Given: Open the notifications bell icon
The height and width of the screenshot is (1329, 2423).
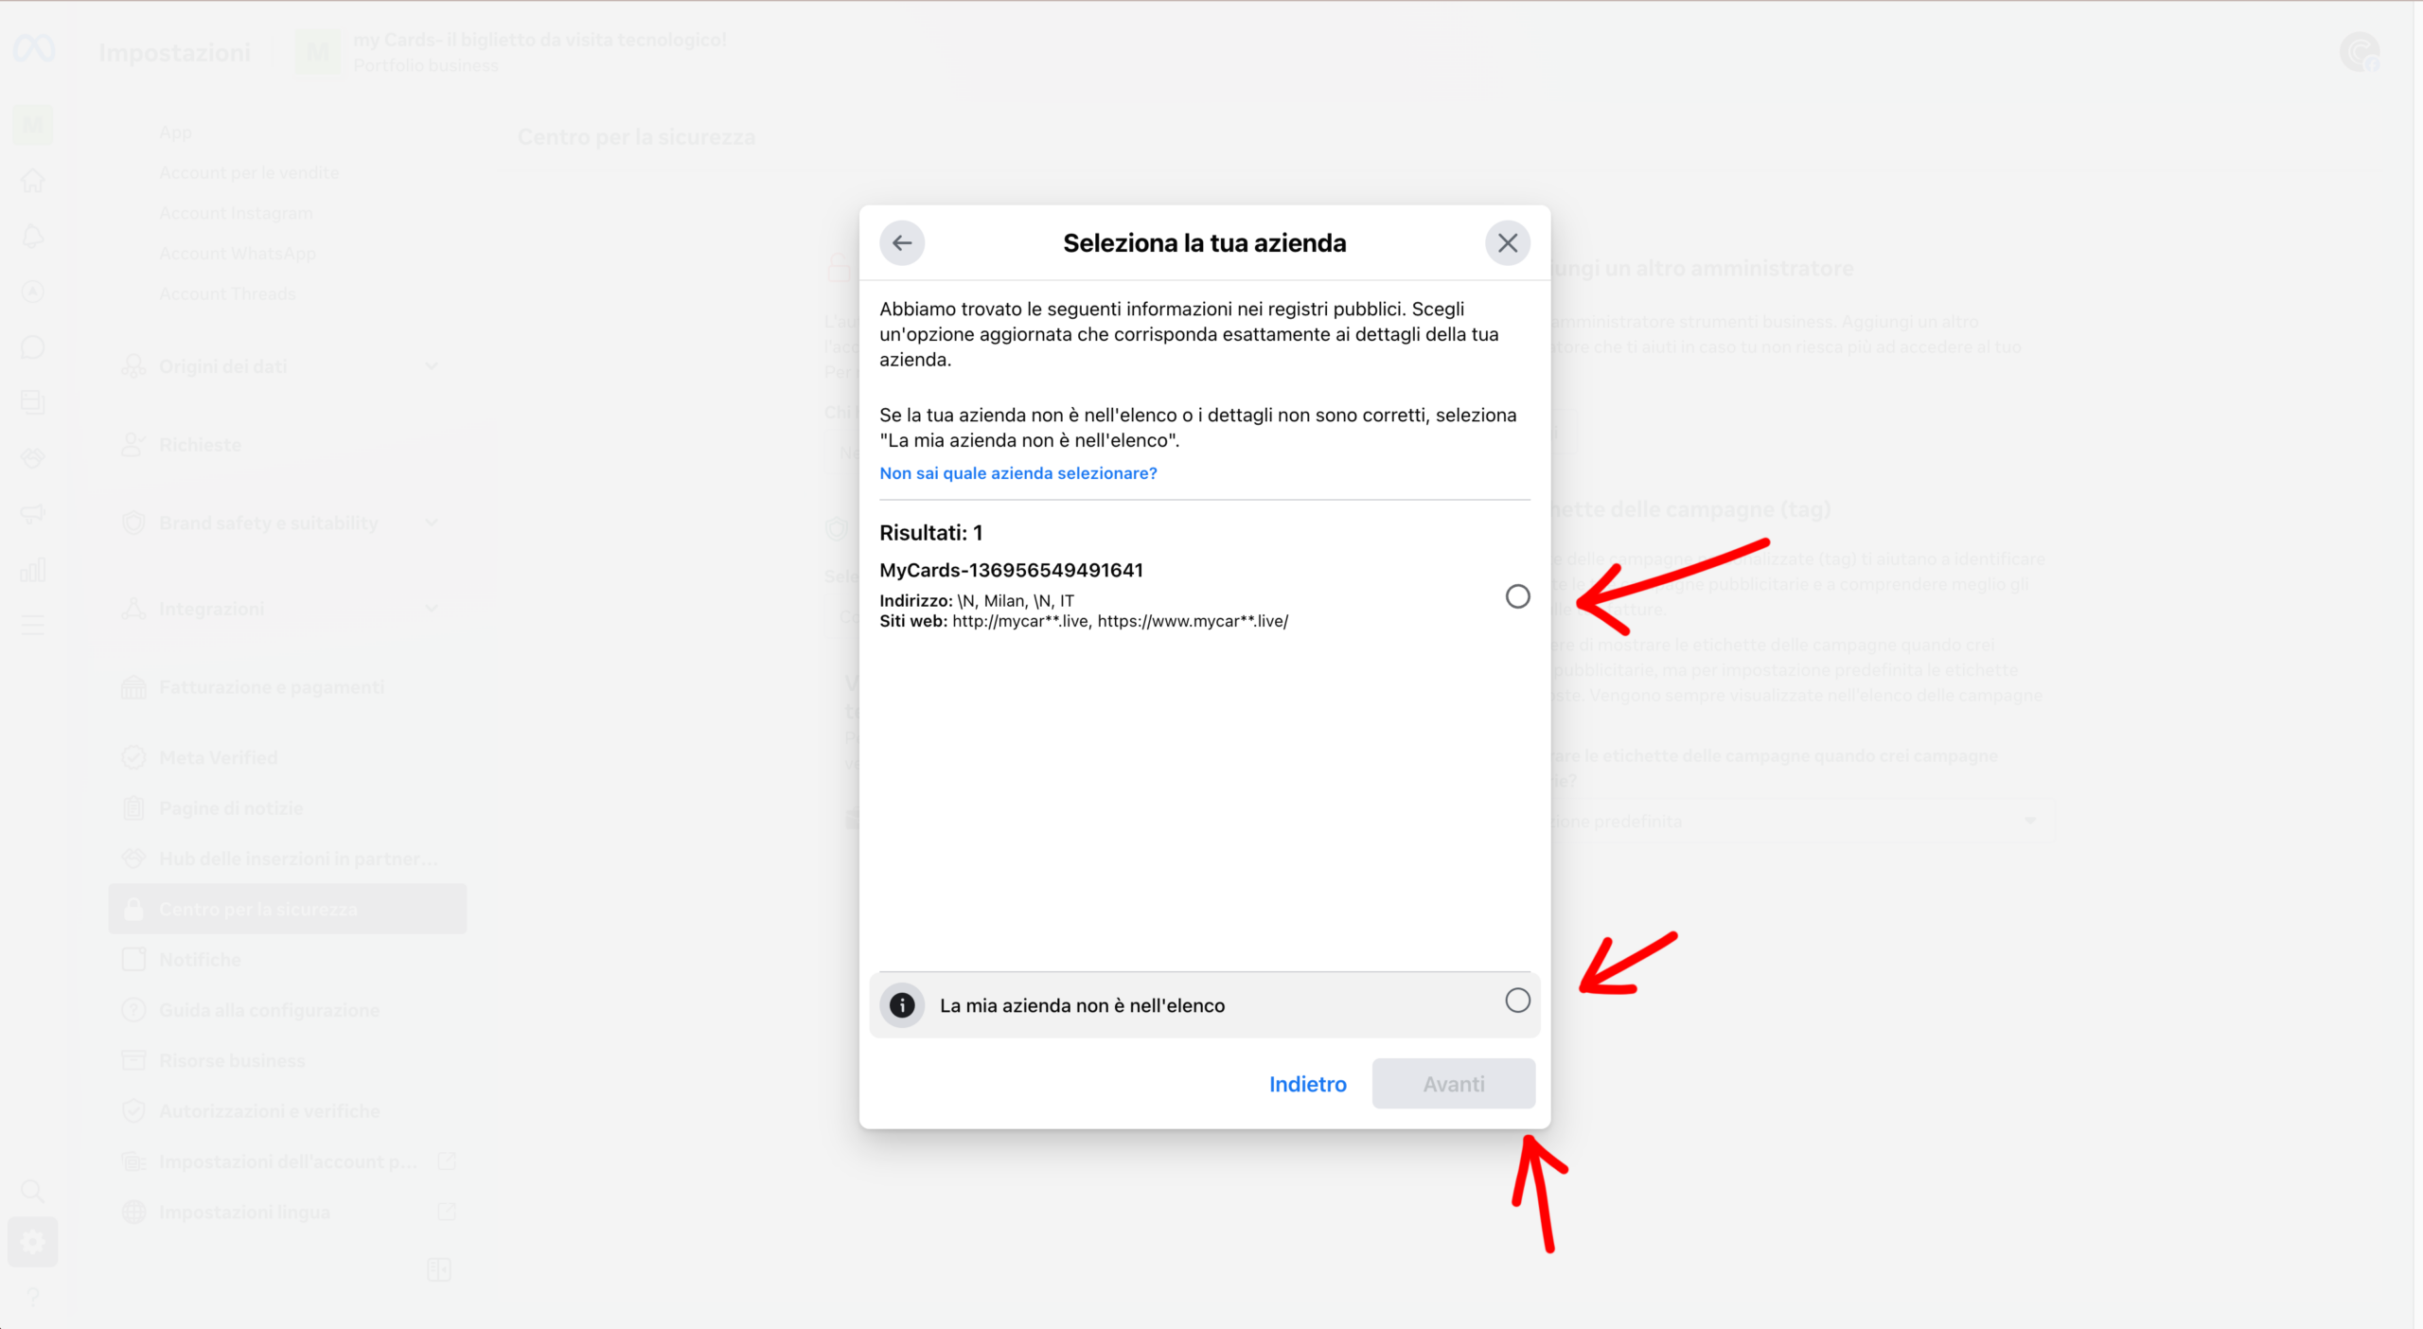Looking at the screenshot, I should pos(33,237).
